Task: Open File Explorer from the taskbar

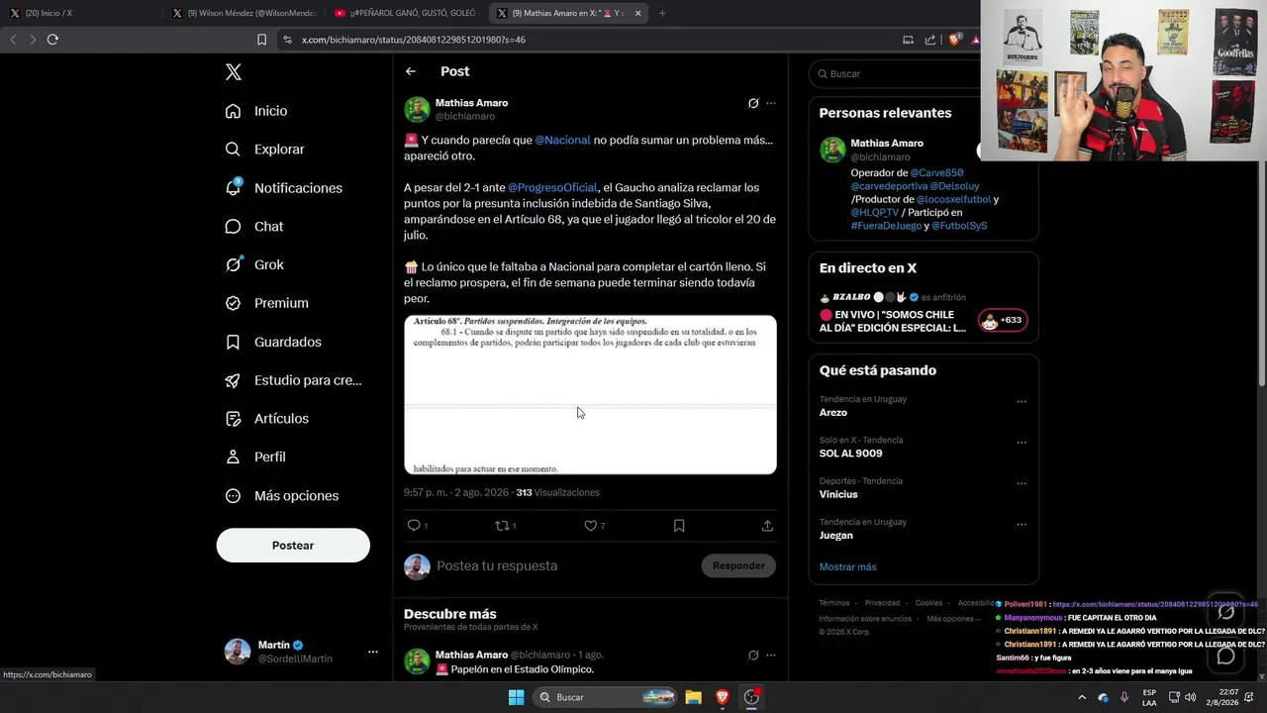Action: point(693,697)
